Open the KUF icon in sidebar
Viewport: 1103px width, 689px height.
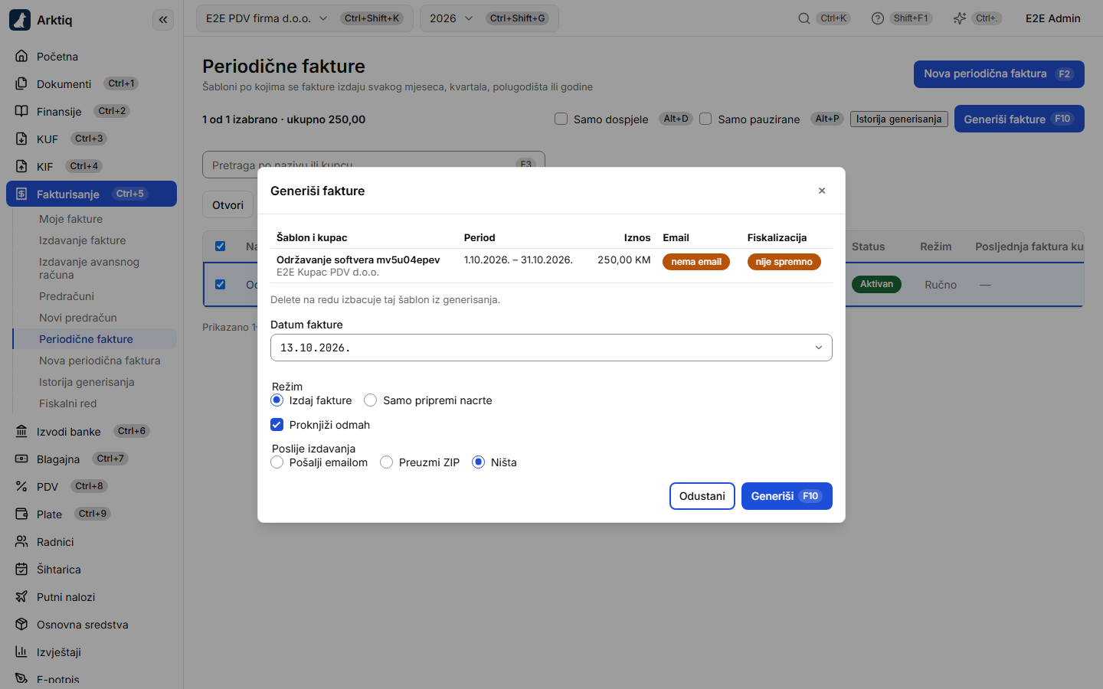pos(21,139)
